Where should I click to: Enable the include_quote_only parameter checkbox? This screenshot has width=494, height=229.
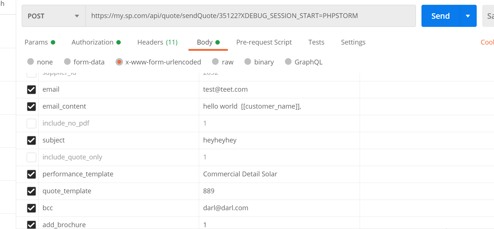(x=32, y=157)
